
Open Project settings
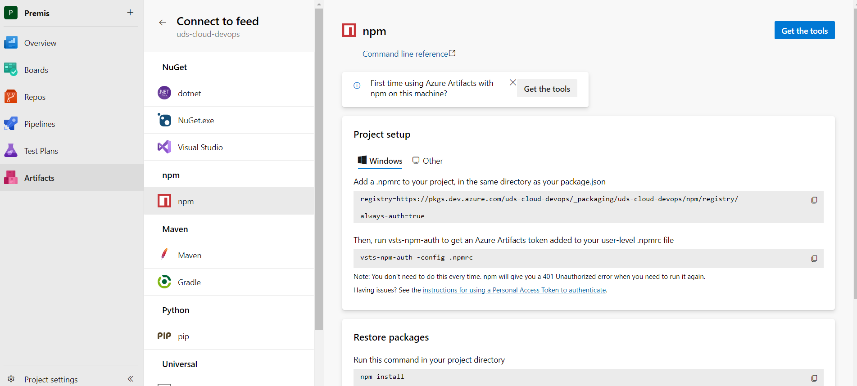point(51,379)
